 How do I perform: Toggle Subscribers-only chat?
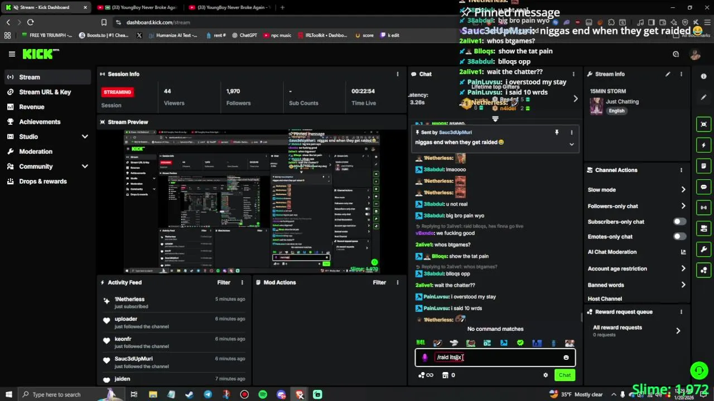(679, 222)
